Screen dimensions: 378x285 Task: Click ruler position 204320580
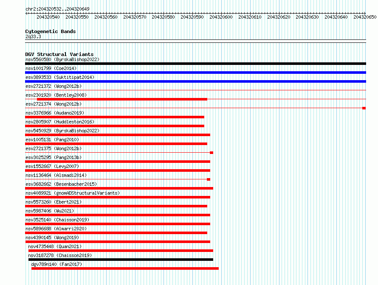pos(163,17)
